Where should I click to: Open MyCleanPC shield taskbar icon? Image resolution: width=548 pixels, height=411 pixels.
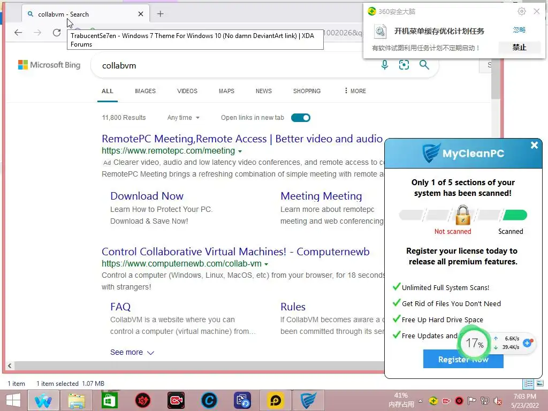coord(309,400)
